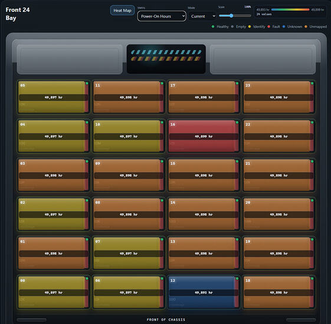This screenshot has height=324, width=331.
Task: Select drive bay 18
Action: (278, 292)
